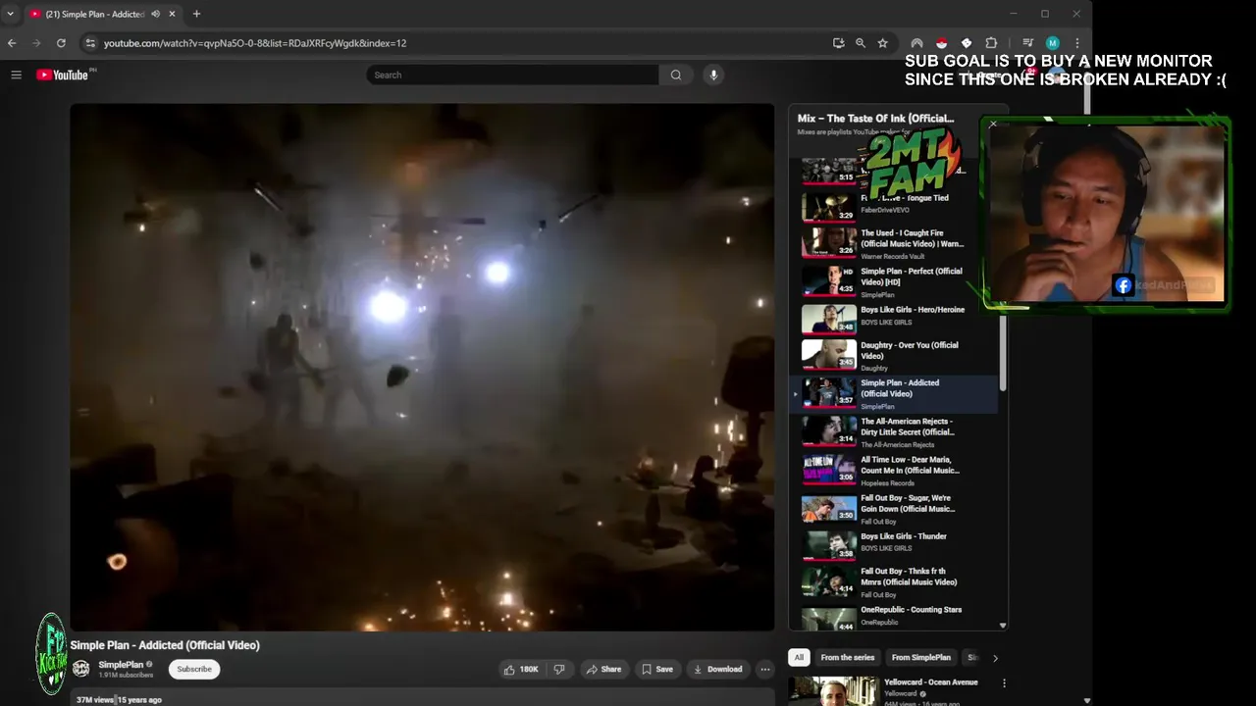1256x706 pixels.
Task: Click into the YouTube search field
Action: pyautogui.click(x=512, y=75)
